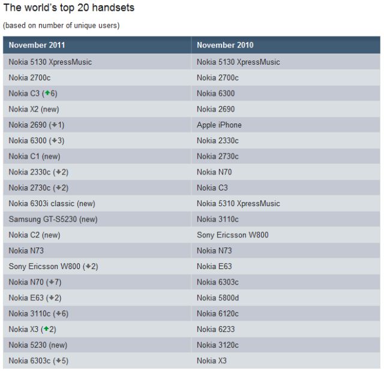Click the down arrow beside Nokia 3110c
The width and height of the screenshot is (384, 371).
pos(58,313)
